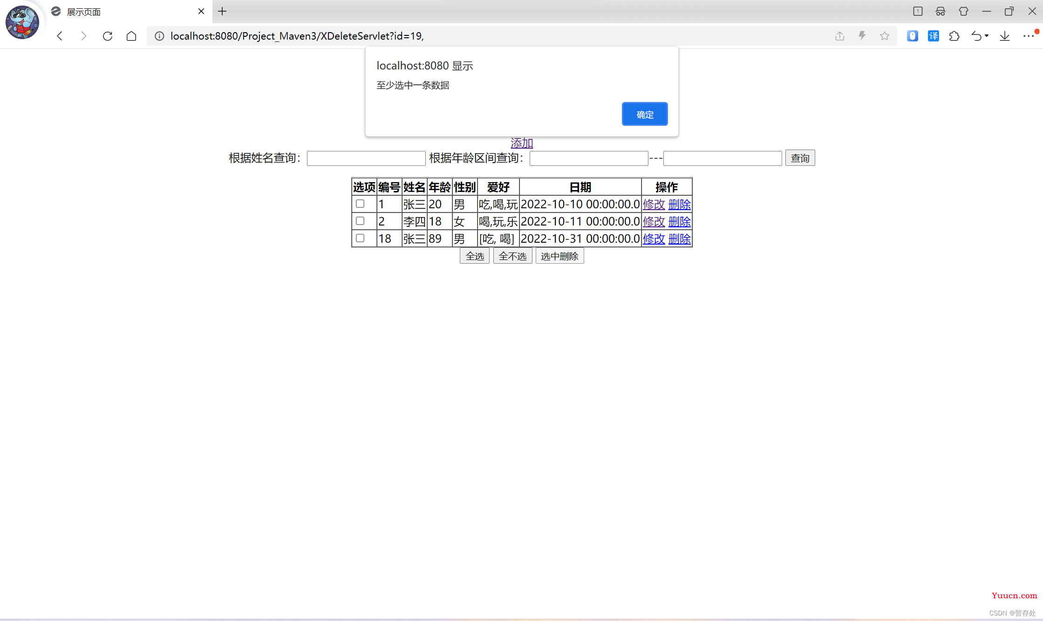This screenshot has width=1043, height=621.
Task: Click the 日期 column header
Action: (x=580, y=187)
